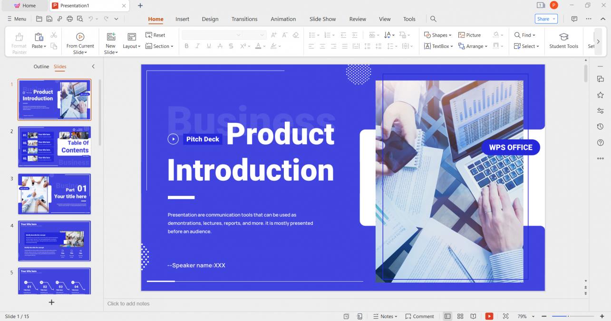Toggle underline formatting
Viewport: 611px width, 321px height.
point(208,46)
